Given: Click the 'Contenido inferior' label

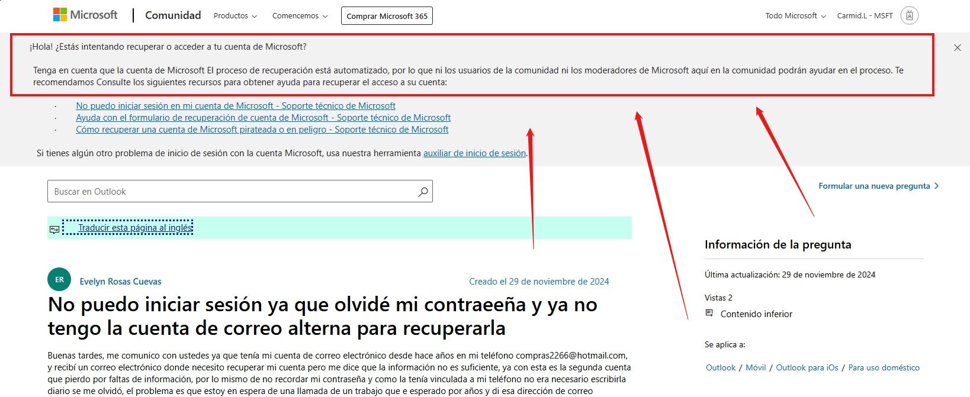Looking at the screenshot, I should click(x=756, y=314).
